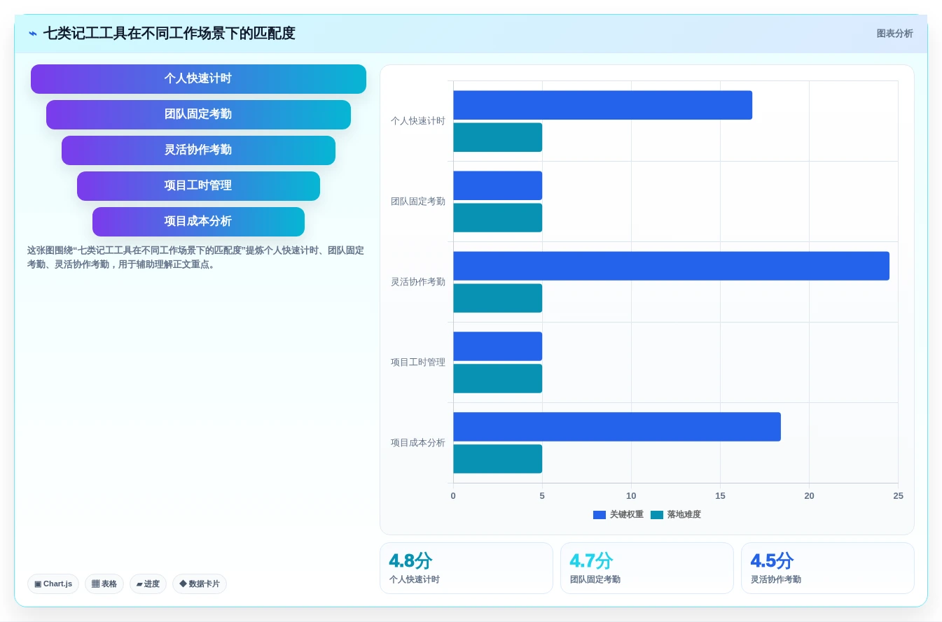The height and width of the screenshot is (622, 942).
Task: Click the lightning icon beside the title
Action: (33, 34)
